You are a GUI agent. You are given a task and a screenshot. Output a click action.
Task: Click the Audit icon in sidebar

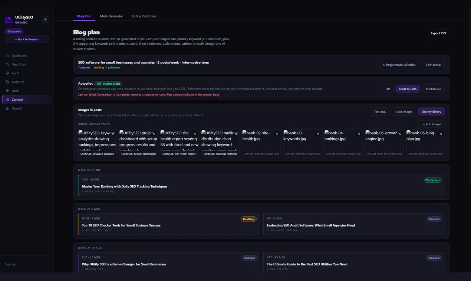click(x=7, y=73)
